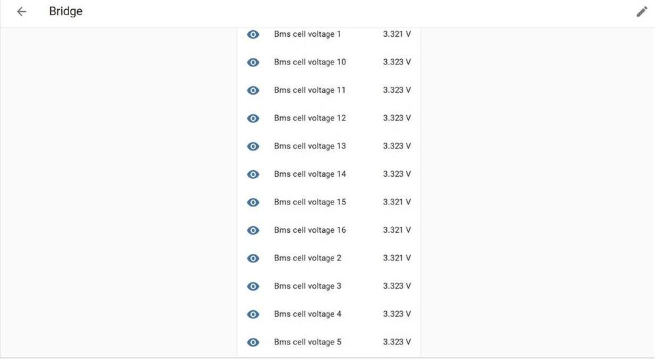Click eye icon for Bms cell voltage 15
659x359 pixels.
click(x=253, y=203)
